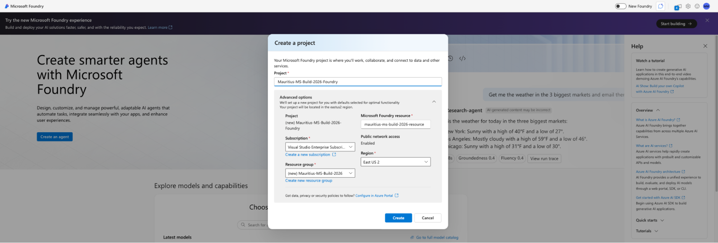This screenshot has height=243, width=718.
Task: Click the Microsoft Foundry logo
Action: pos(6,6)
